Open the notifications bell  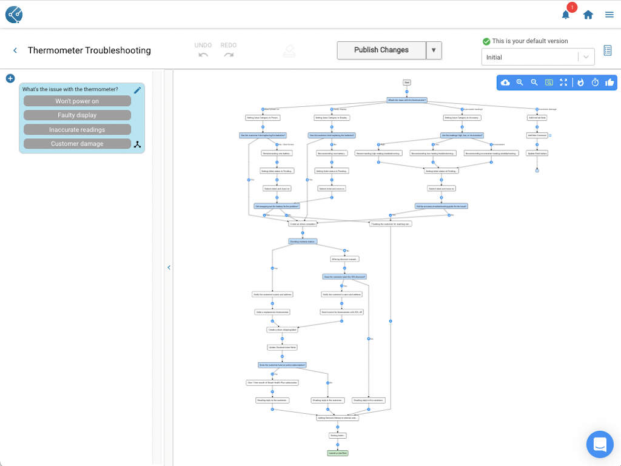[x=565, y=15]
